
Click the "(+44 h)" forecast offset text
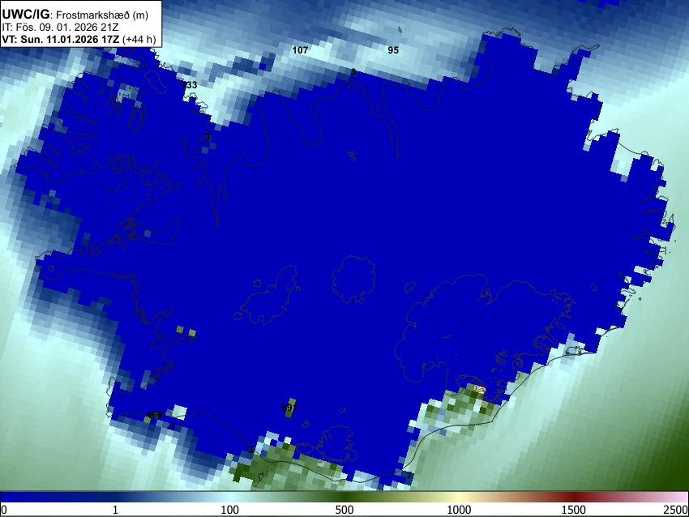point(139,39)
